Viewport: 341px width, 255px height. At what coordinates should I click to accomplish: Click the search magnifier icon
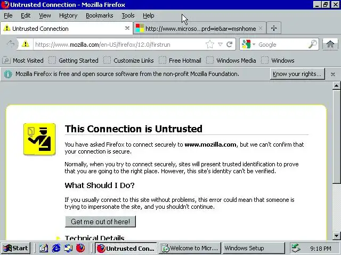point(313,44)
